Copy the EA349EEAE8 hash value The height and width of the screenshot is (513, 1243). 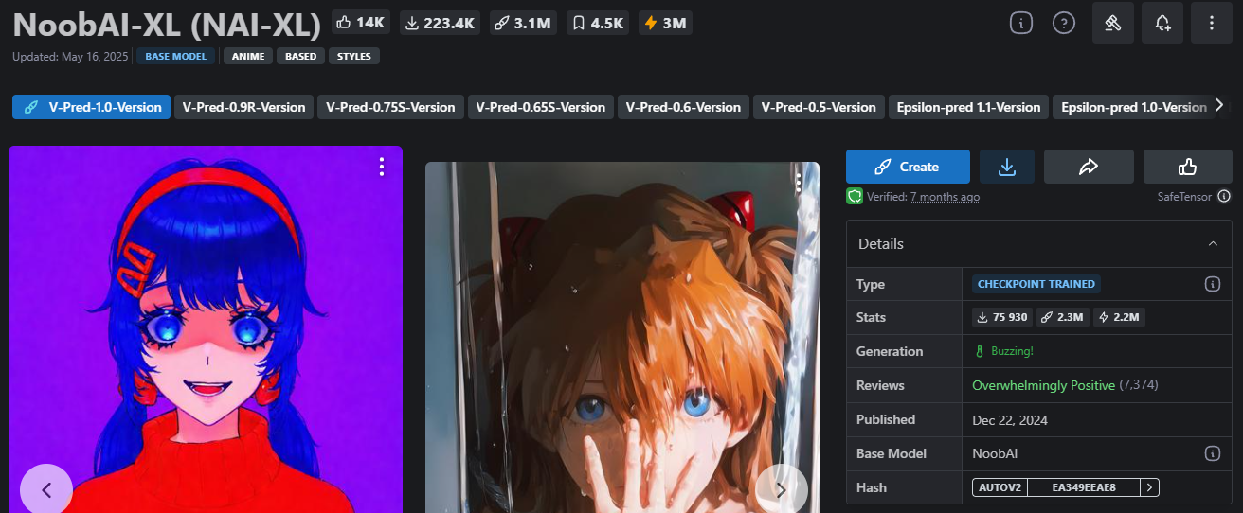tap(1084, 487)
